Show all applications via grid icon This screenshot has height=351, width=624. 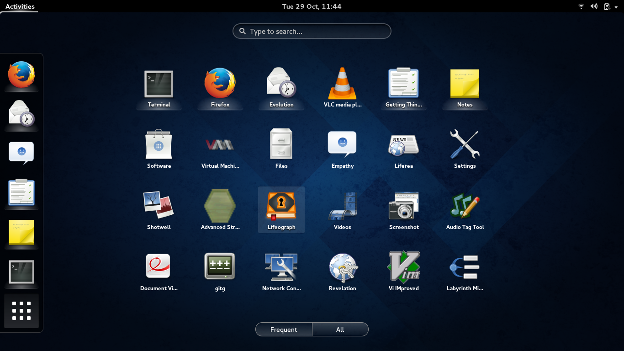[x=21, y=311]
